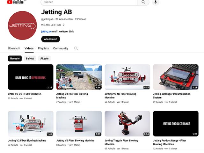Open the jetting.se link
This screenshot has width=204, height=153.
[46, 32]
